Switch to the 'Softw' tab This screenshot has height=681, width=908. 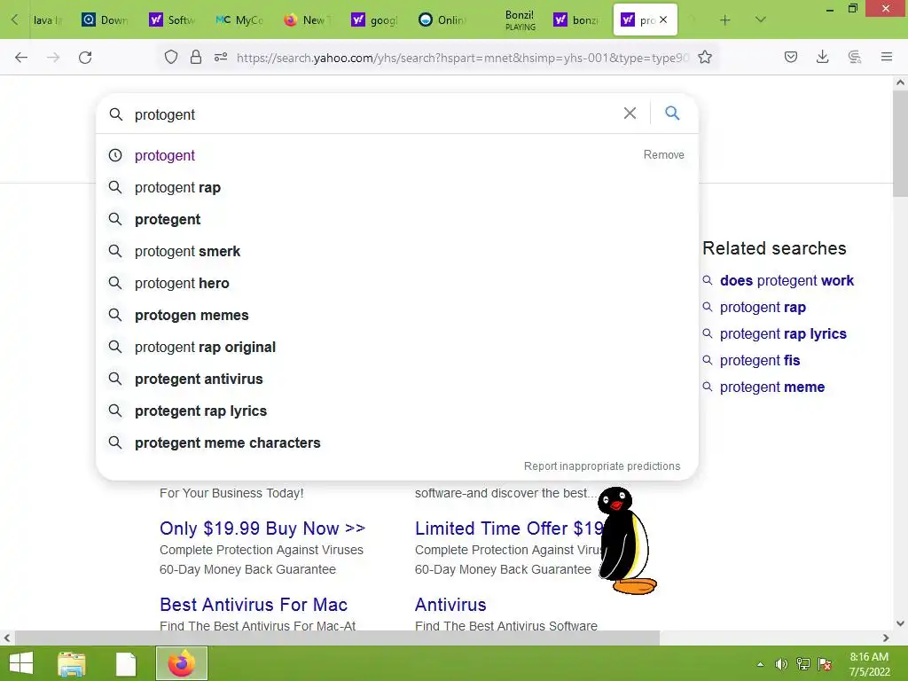(172, 20)
